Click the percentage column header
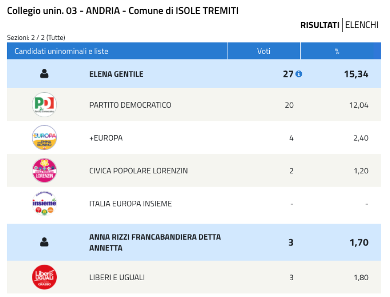 337,51
